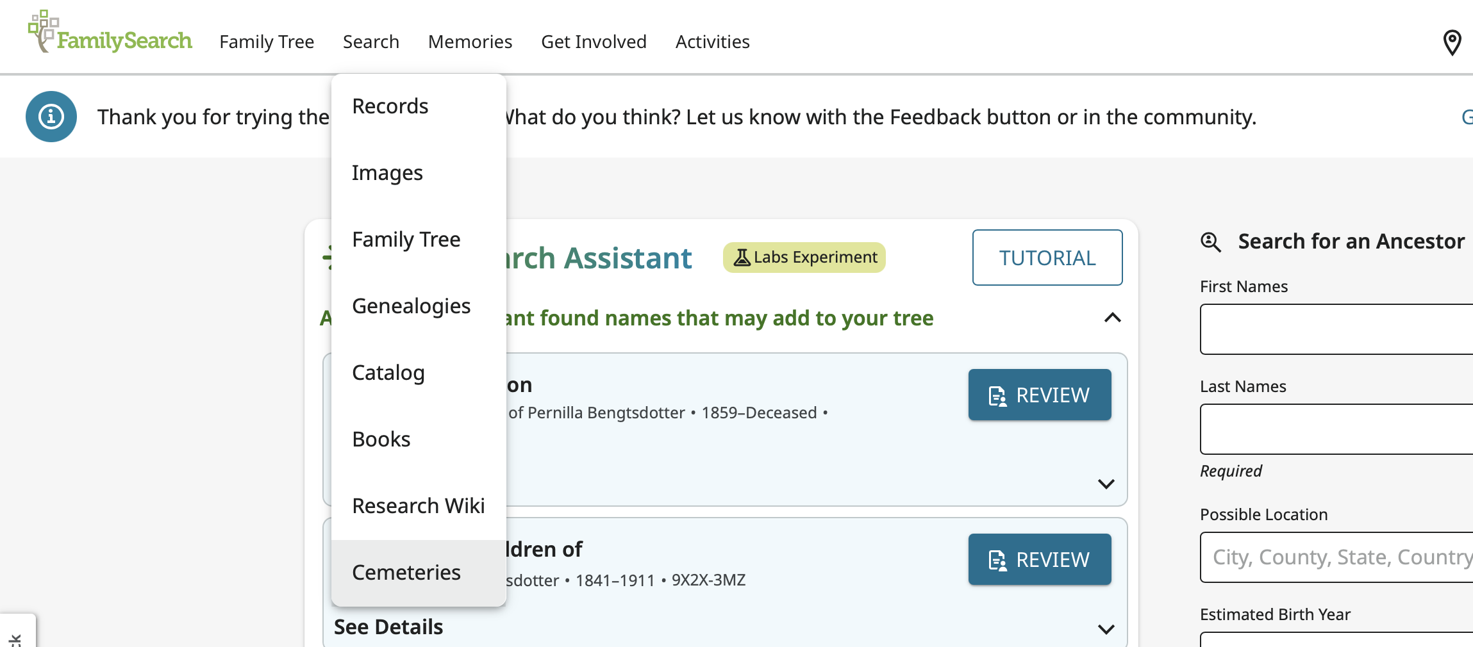Review the Pernilla Bengtsdotter suggestion
The image size is (1473, 647).
pos(1040,395)
